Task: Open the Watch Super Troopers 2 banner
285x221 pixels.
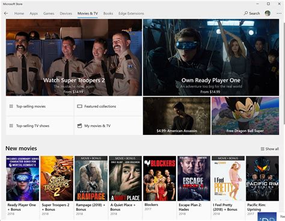Action: coord(74,57)
